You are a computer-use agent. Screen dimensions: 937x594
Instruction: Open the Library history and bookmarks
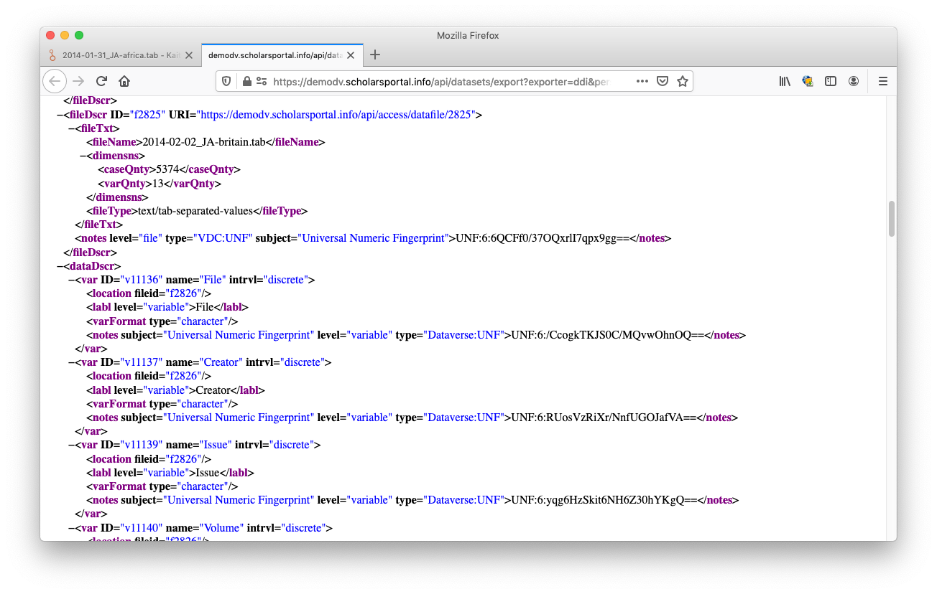click(x=785, y=81)
